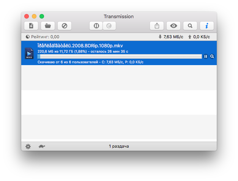238x181 pixels.
Task: Click the Рейтинг: 0,00 status label
Action: (45, 37)
